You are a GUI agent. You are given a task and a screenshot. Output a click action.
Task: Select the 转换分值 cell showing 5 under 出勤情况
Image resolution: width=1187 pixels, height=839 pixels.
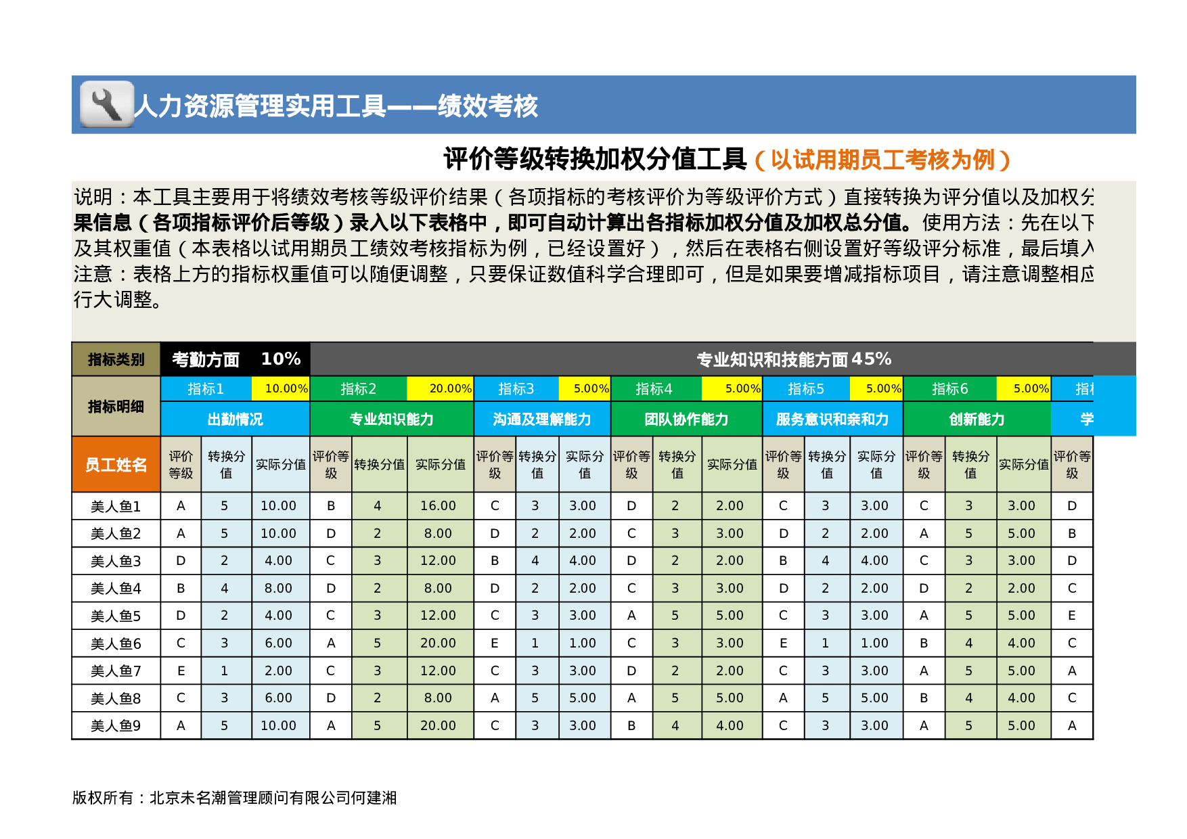pyautogui.click(x=225, y=505)
